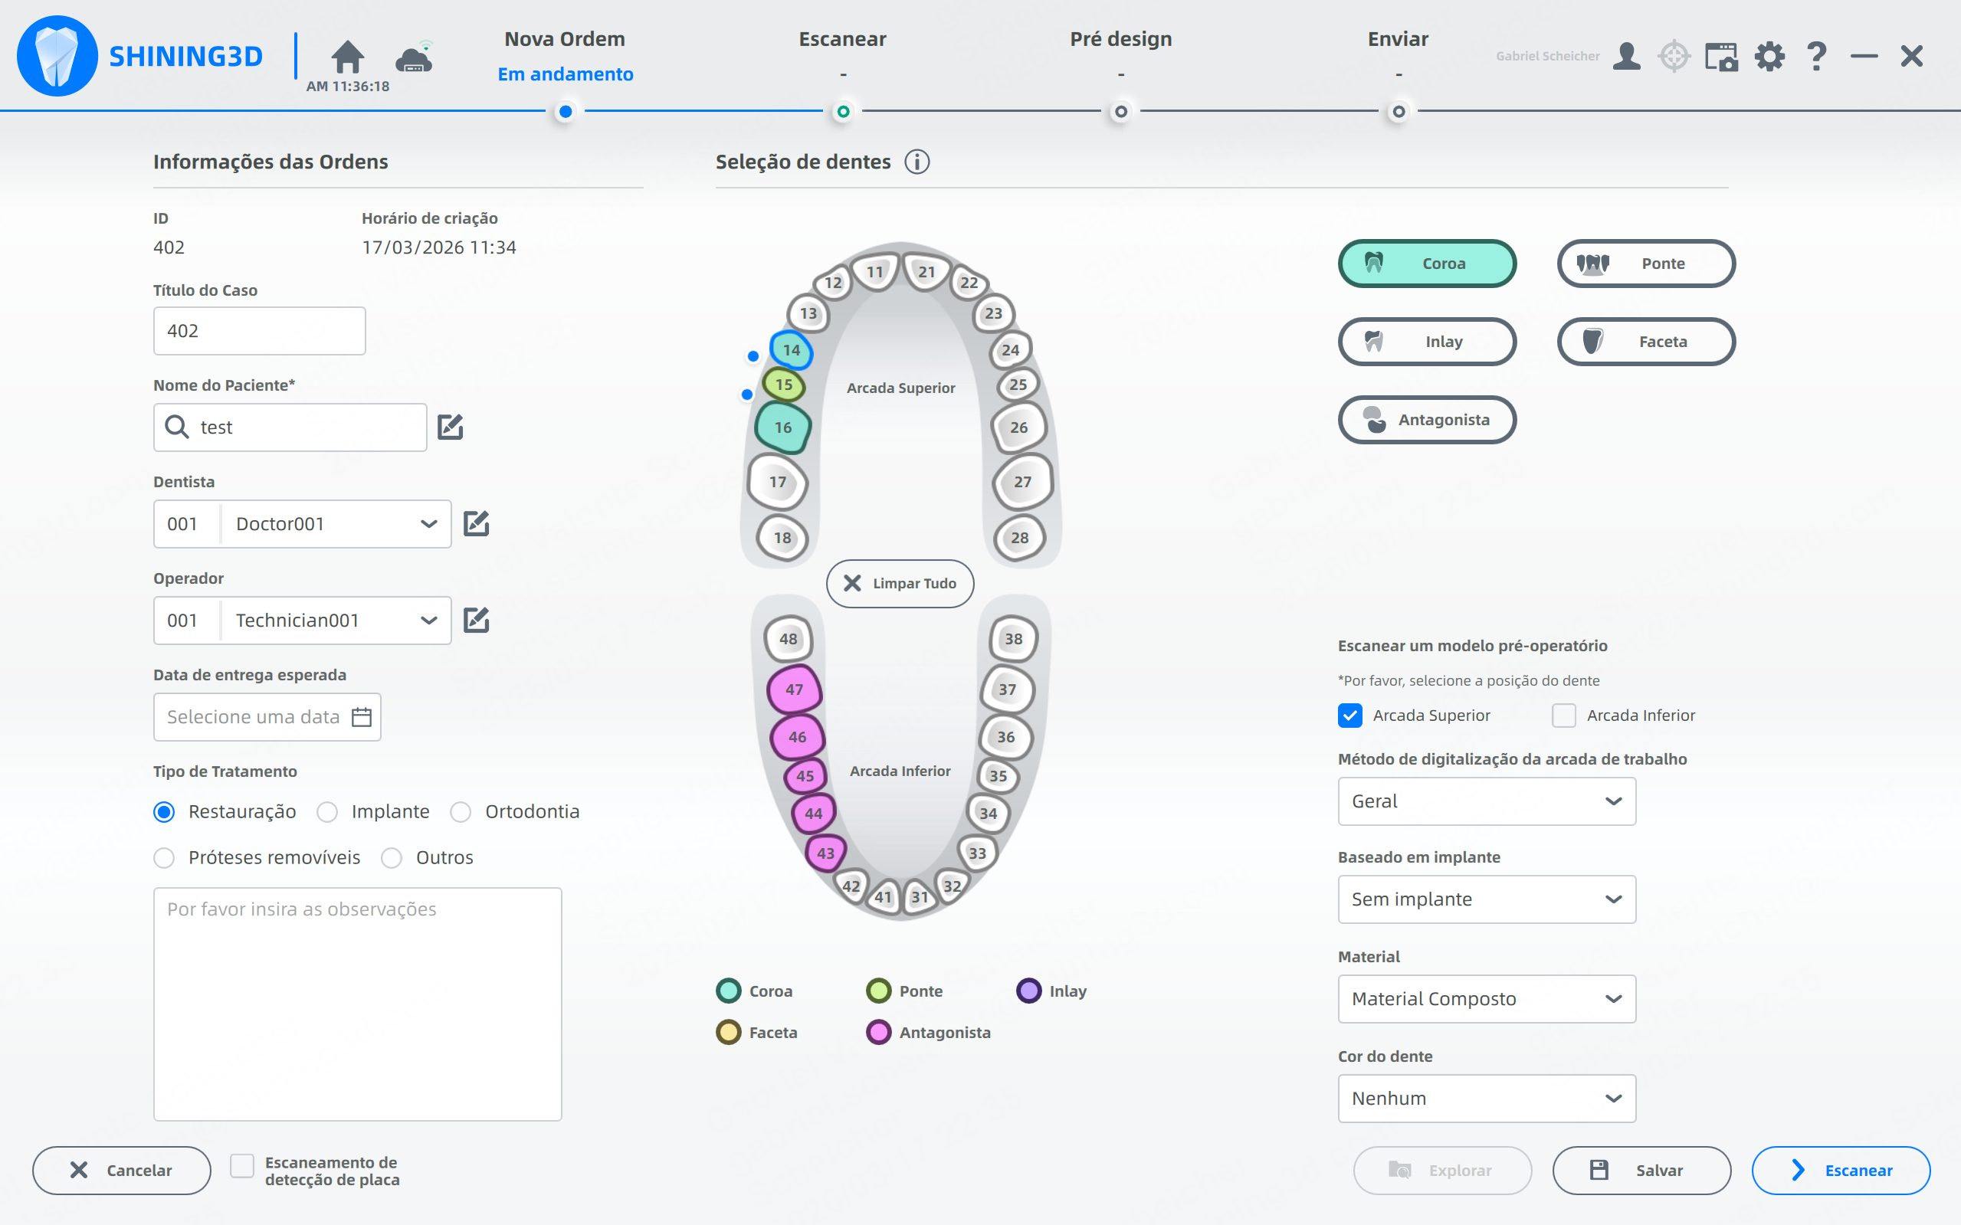
Task: Enable Escaneamento de detecção de placa
Action: [x=241, y=1166]
